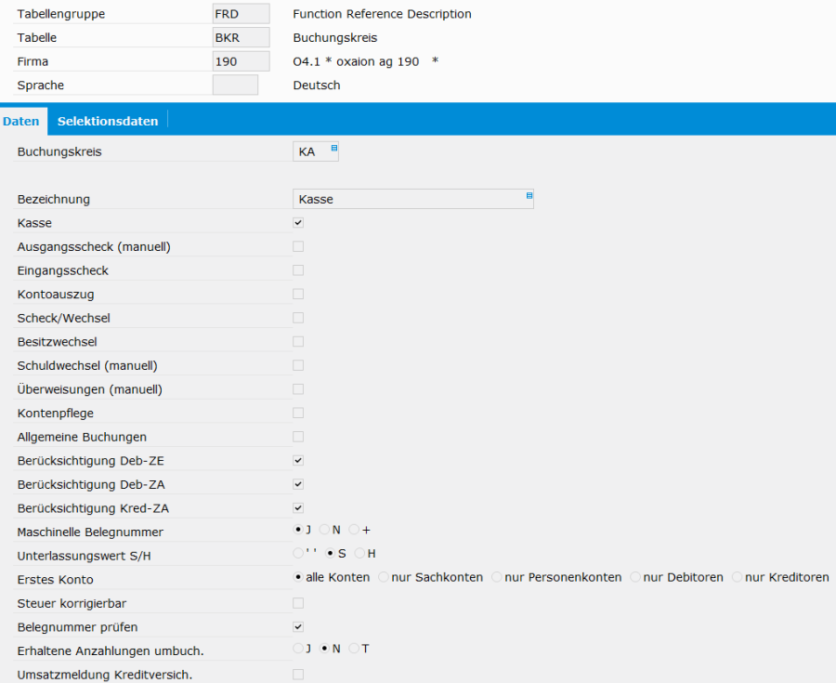Check the Scheck/Wechsel option
This screenshot has width=836, height=683.
click(298, 318)
